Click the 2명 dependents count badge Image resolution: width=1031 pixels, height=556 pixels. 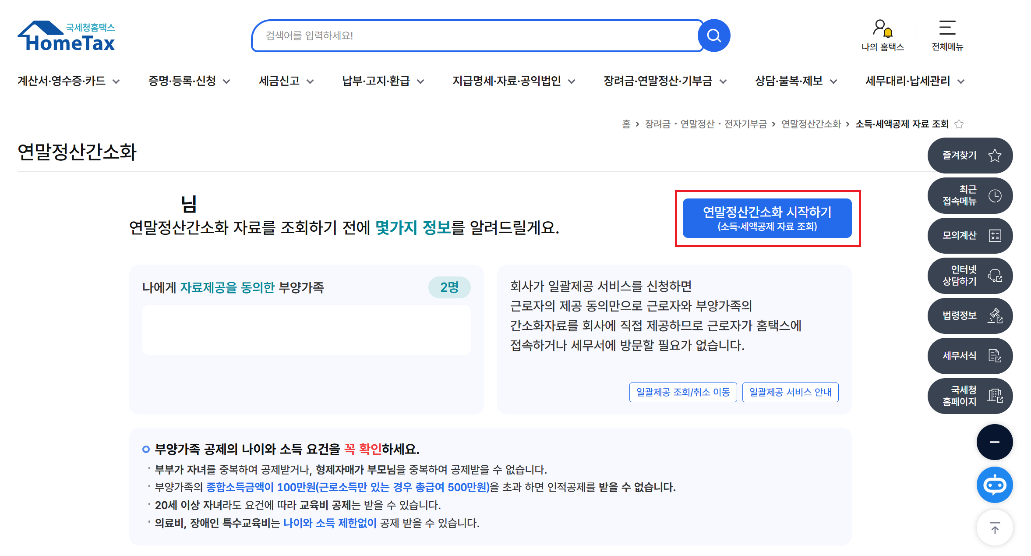click(x=449, y=287)
